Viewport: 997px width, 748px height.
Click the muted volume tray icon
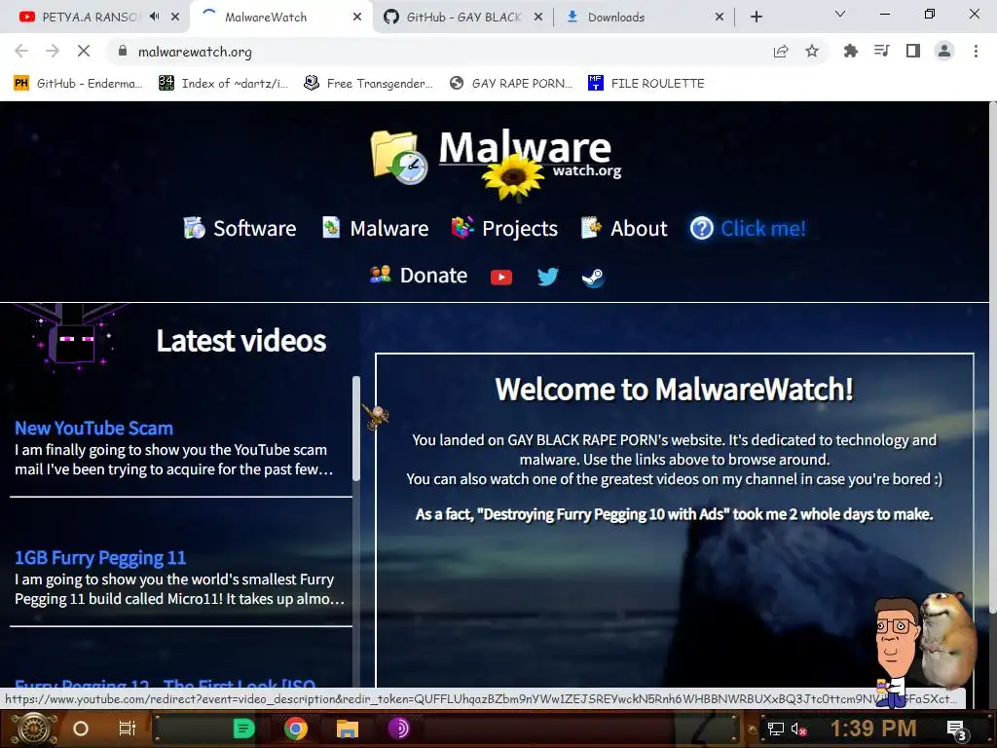click(799, 729)
